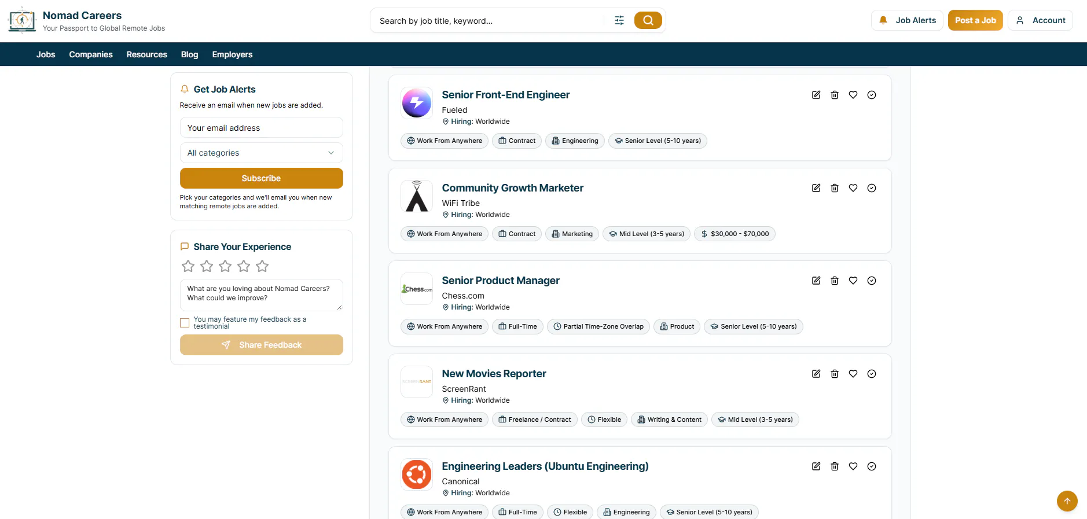The width and height of the screenshot is (1087, 519).
Task: Delete the Engineering Leaders Canonical job
Action: (x=835, y=466)
